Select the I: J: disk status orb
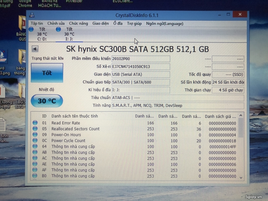The image size is (268, 201). coord(58,29)
